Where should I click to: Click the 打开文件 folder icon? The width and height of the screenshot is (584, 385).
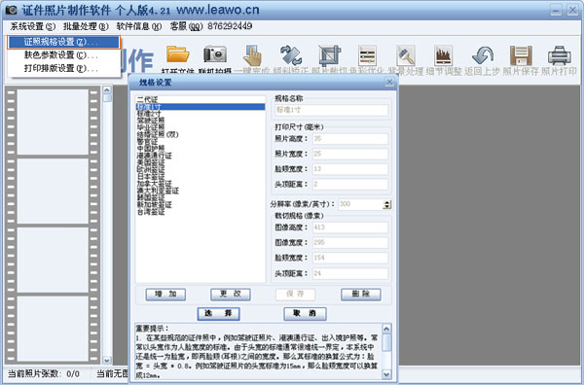[x=178, y=54]
